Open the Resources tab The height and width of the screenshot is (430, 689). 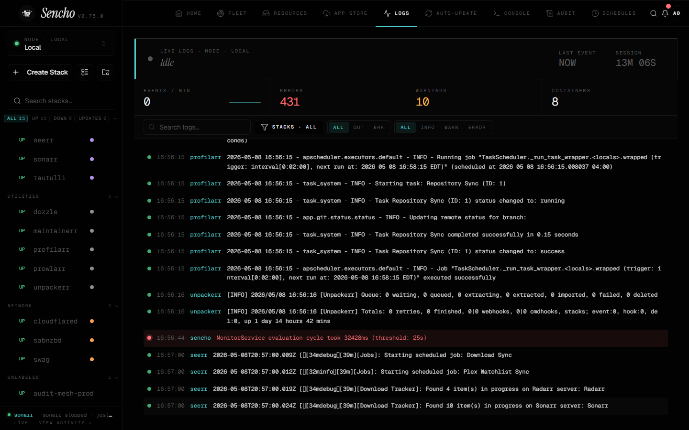[x=285, y=13]
